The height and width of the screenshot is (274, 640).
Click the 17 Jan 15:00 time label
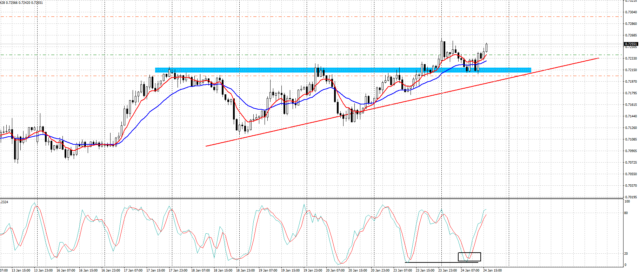(x=156, y=270)
